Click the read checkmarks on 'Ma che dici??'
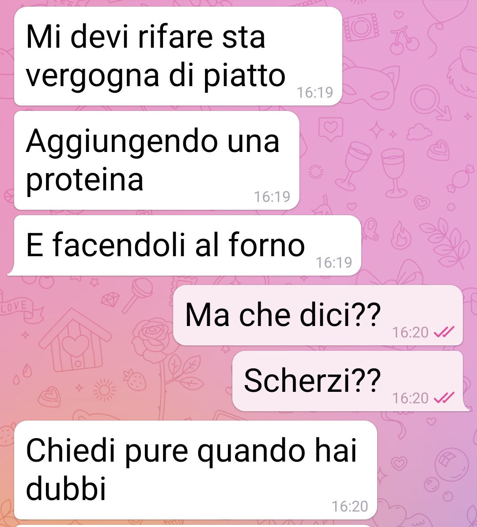Viewport: 477px width, 527px height. tap(444, 332)
